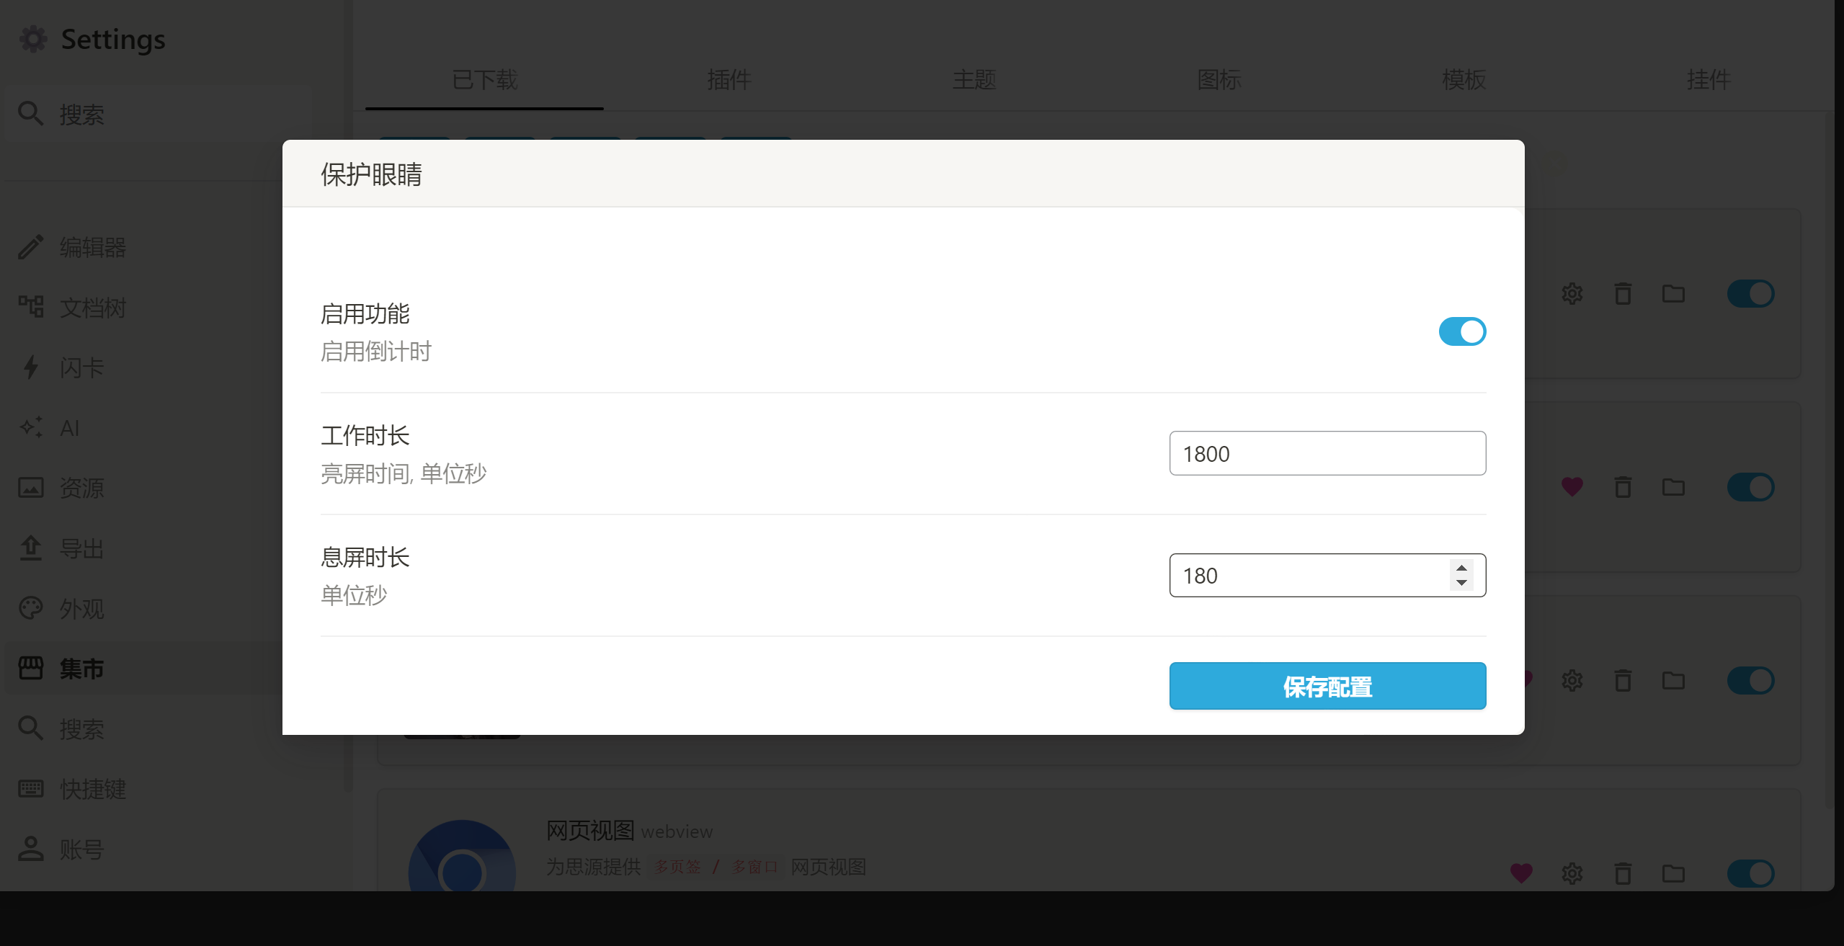
Task: Select the 文档树 sidebar icon
Action: [92, 307]
